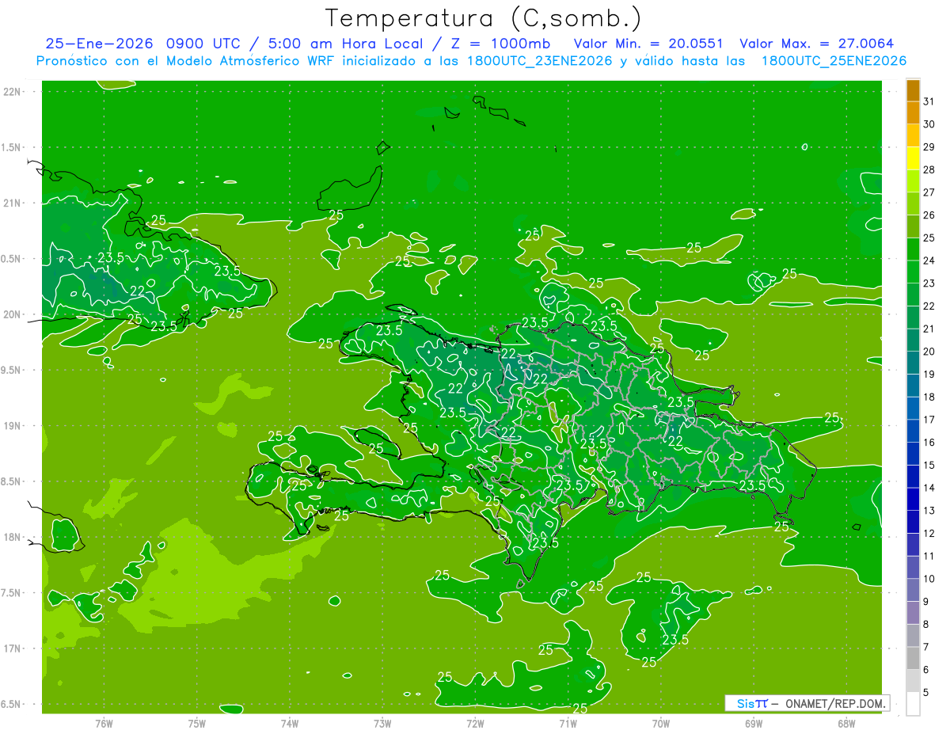The image size is (950, 734).
Task: Click the color bar label 15
Action: click(929, 465)
